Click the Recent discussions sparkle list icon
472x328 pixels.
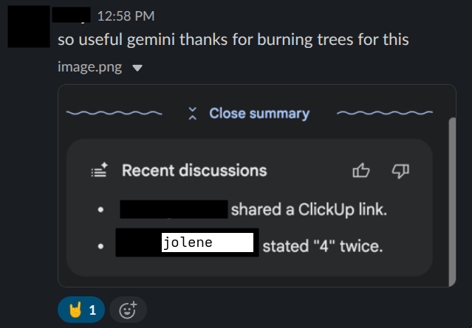coord(99,171)
